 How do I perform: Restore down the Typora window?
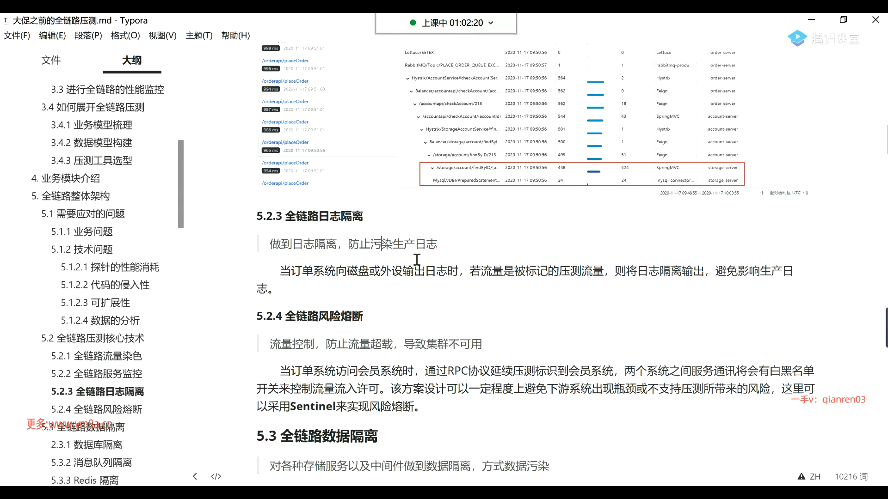(x=843, y=20)
